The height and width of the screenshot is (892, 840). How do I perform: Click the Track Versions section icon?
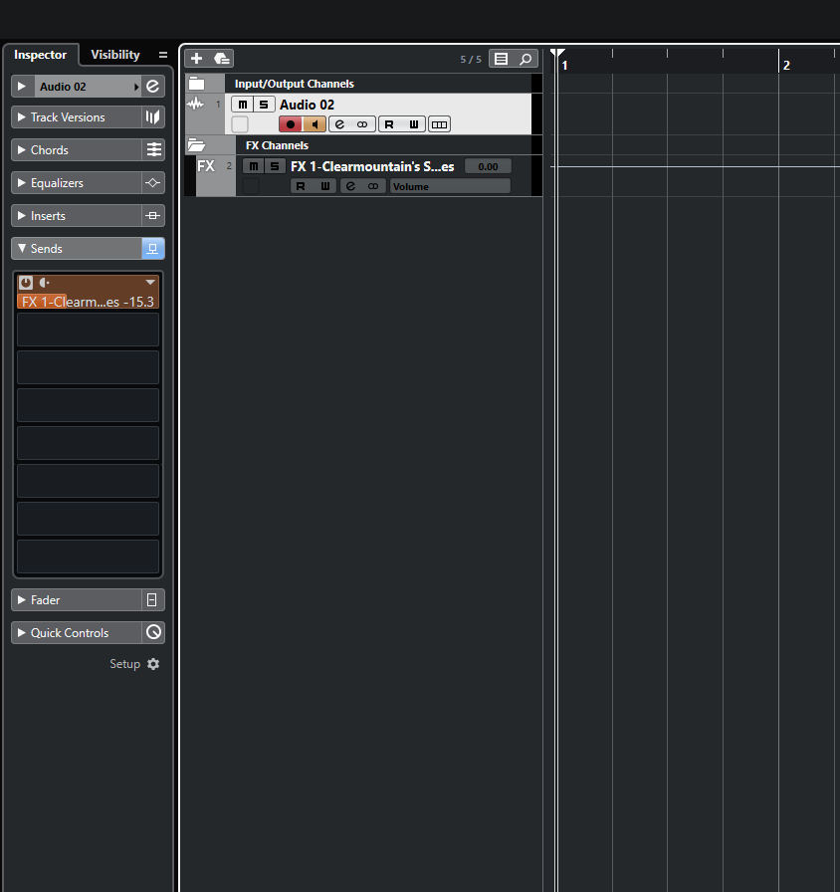[153, 117]
